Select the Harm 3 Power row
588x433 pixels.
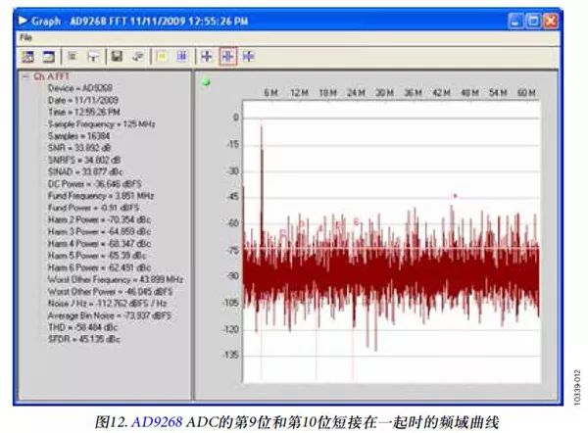click(x=99, y=231)
